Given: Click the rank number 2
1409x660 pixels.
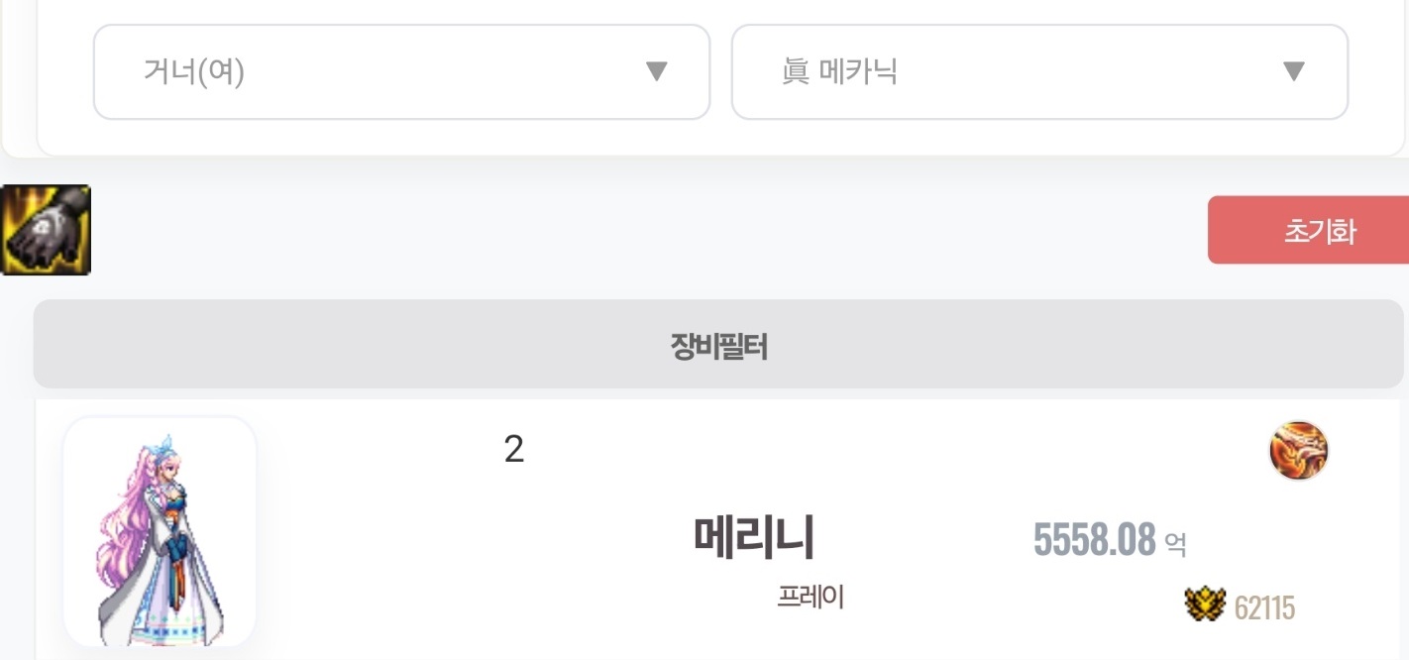Looking at the screenshot, I should 513,450.
